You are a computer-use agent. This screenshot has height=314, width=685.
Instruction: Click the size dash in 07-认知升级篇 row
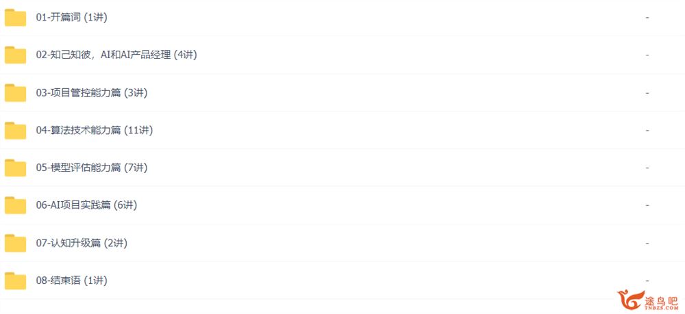click(x=647, y=243)
